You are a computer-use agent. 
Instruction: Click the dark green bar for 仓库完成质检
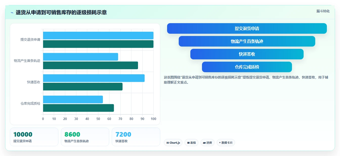[x=78, y=108]
